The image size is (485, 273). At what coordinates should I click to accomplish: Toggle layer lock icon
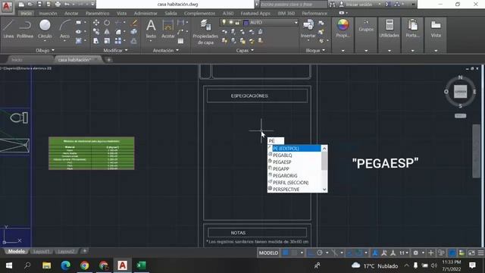[237, 22]
